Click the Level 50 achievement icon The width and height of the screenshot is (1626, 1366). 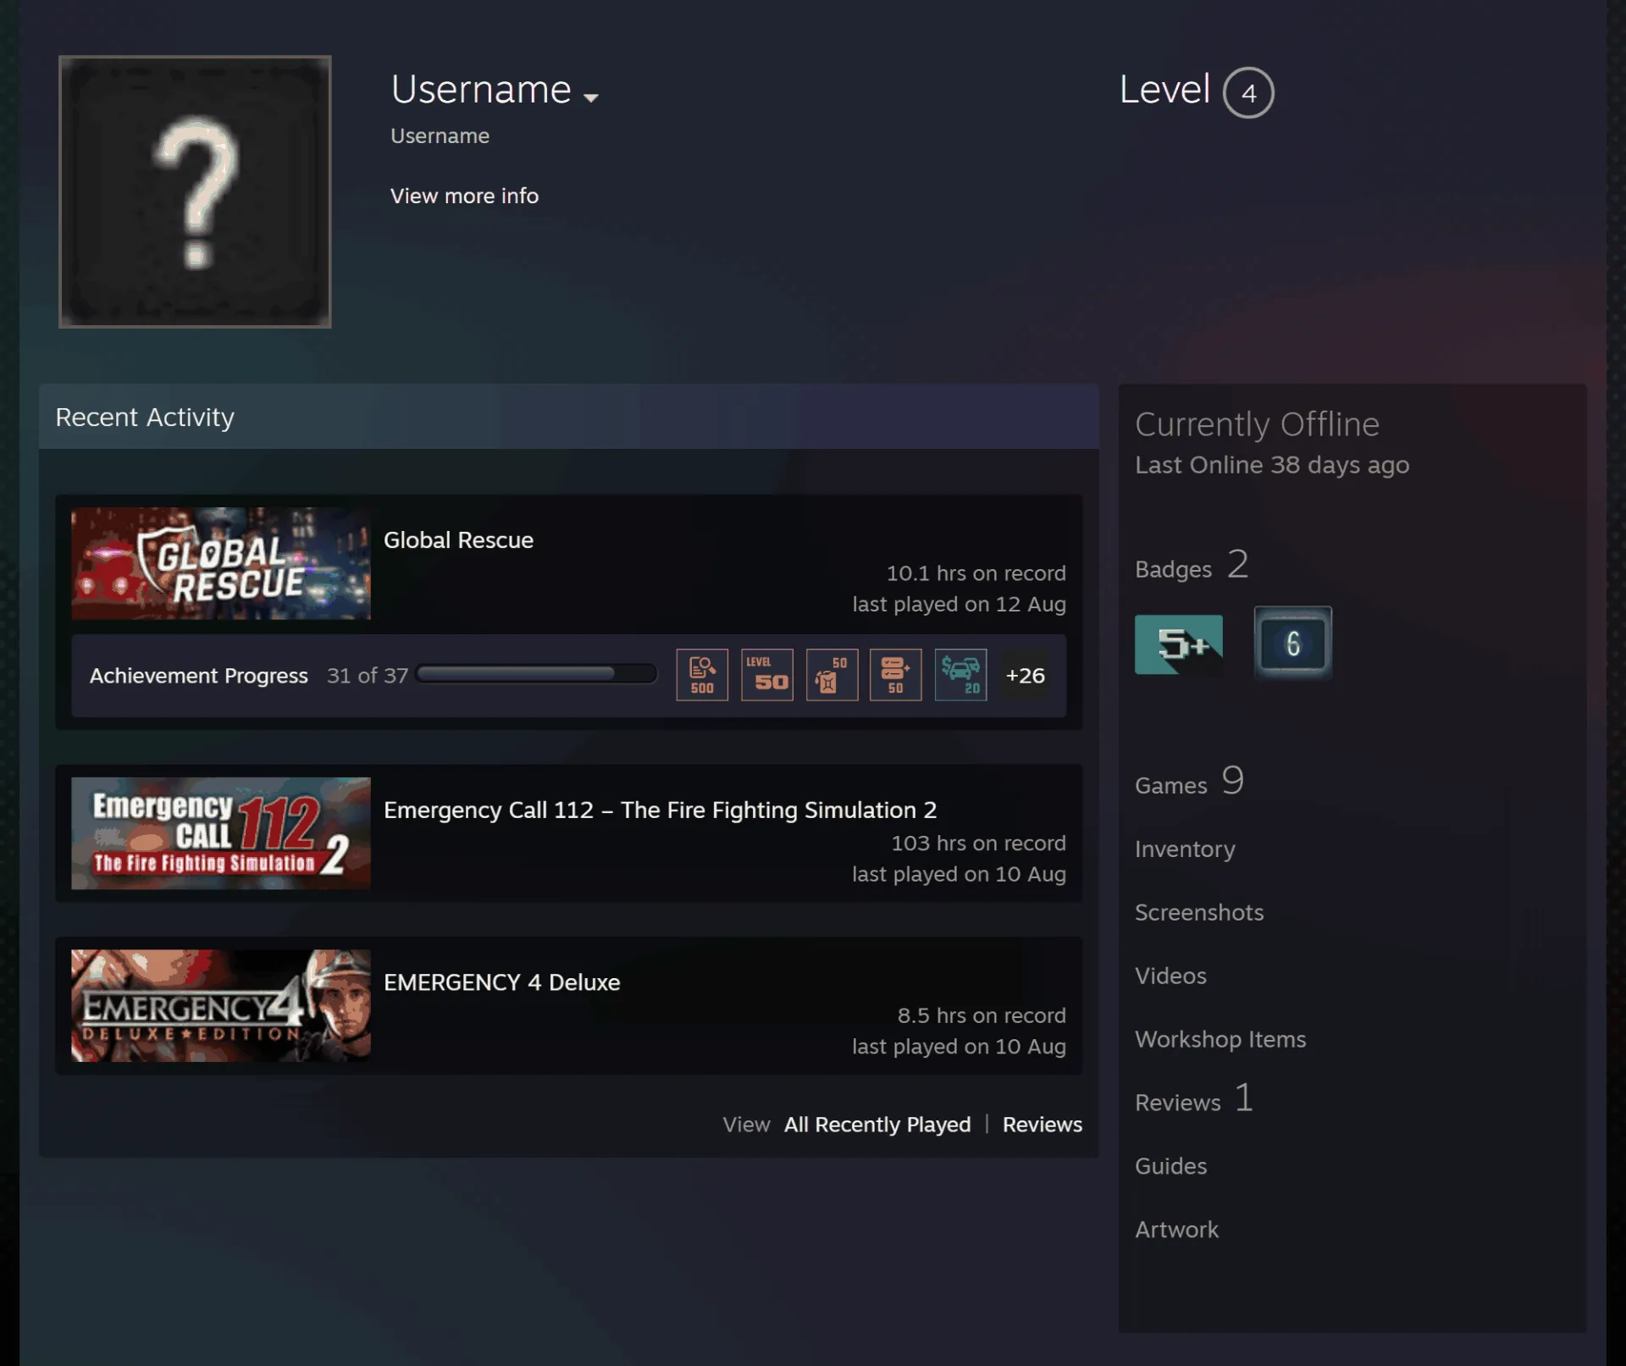(767, 675)
